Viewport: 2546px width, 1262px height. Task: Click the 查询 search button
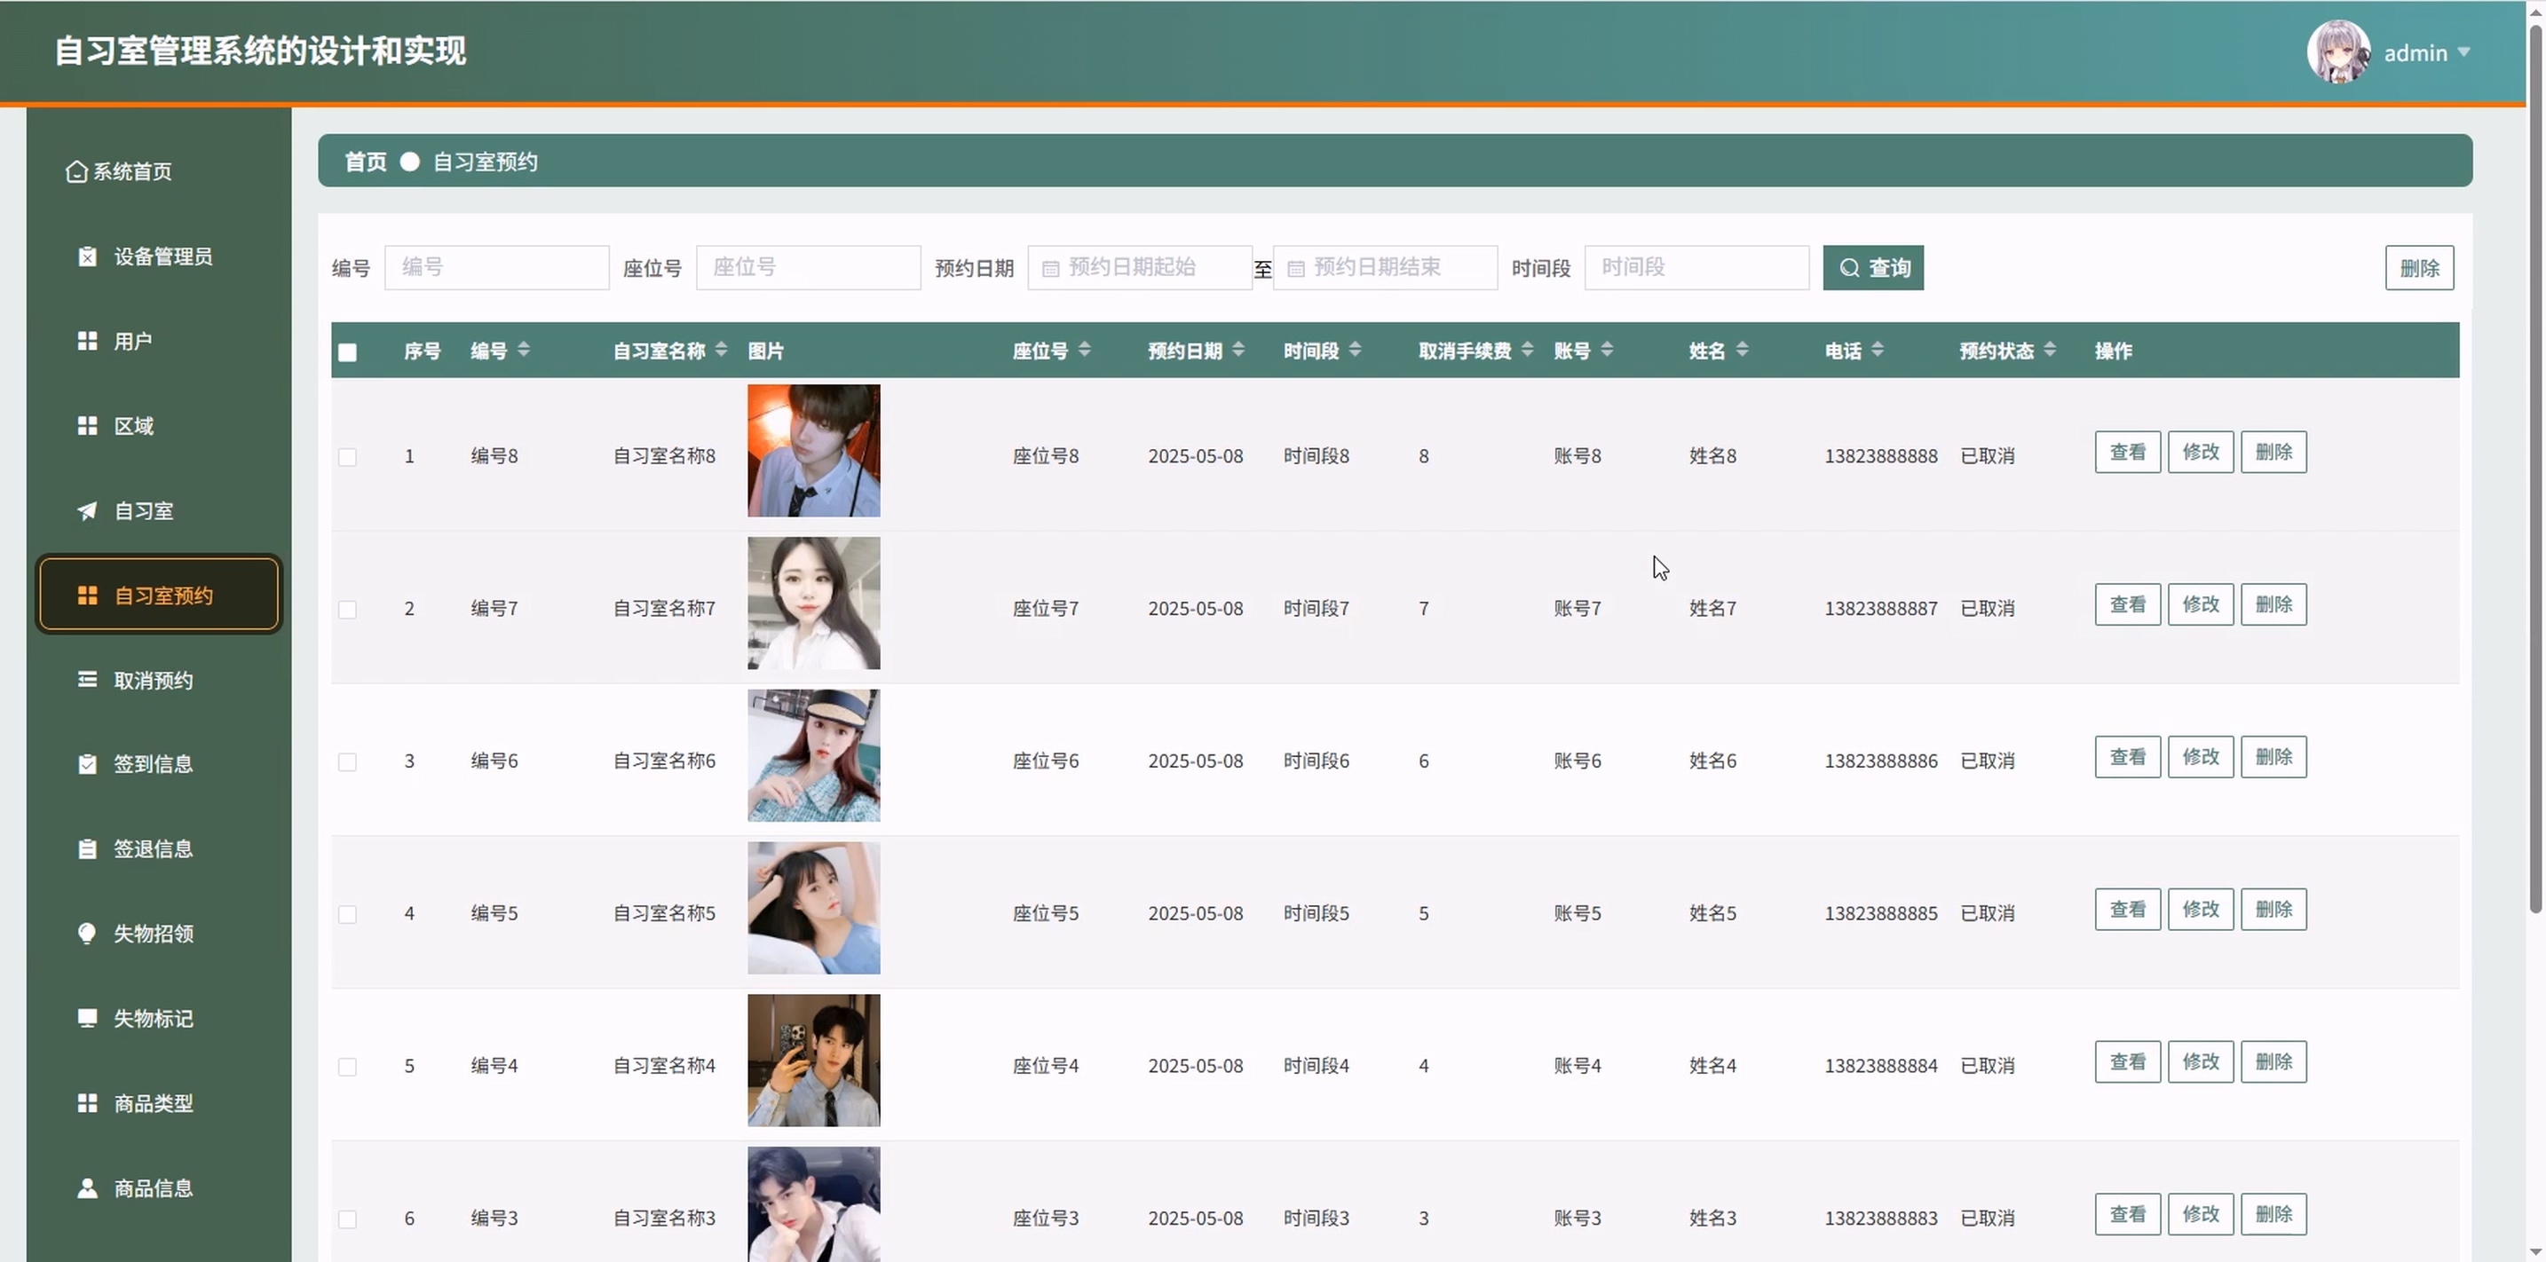click(1873, 268)
